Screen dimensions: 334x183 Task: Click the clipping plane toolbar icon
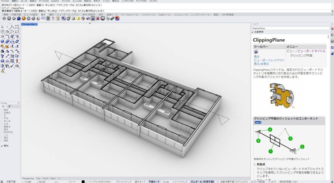point(93,19)
